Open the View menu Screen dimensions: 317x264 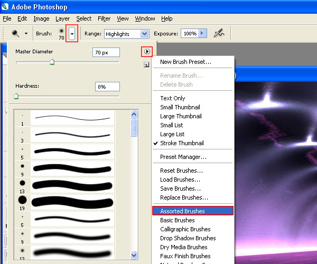pos(123,18)
